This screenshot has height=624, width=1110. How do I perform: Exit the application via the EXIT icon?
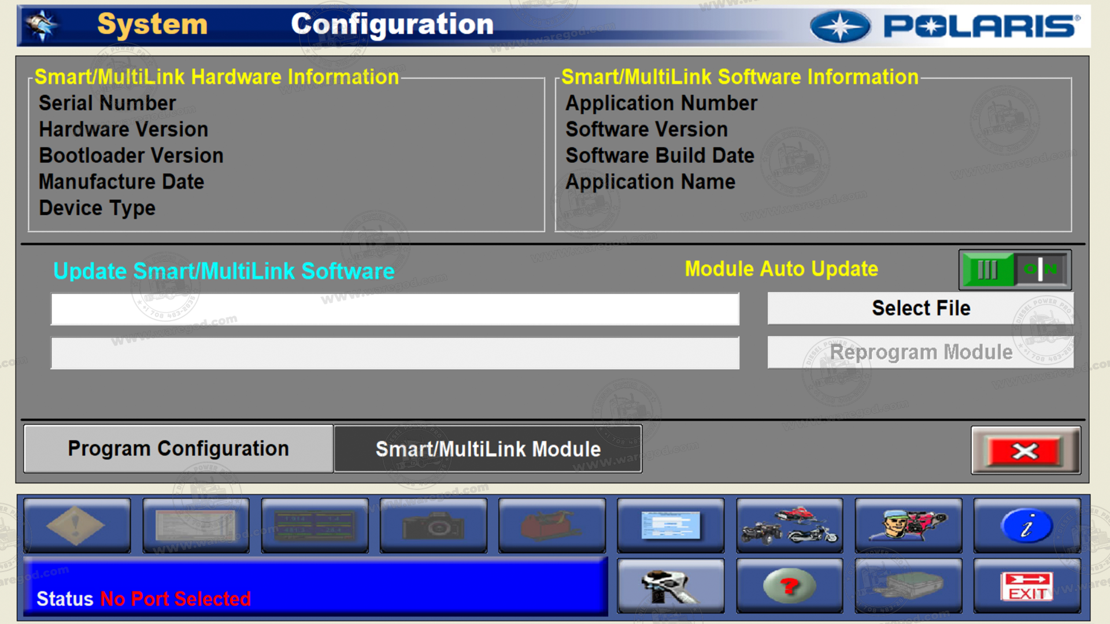coord(1027,585)
